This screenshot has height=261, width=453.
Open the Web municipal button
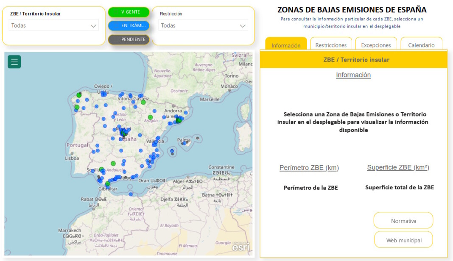(403, 239)
